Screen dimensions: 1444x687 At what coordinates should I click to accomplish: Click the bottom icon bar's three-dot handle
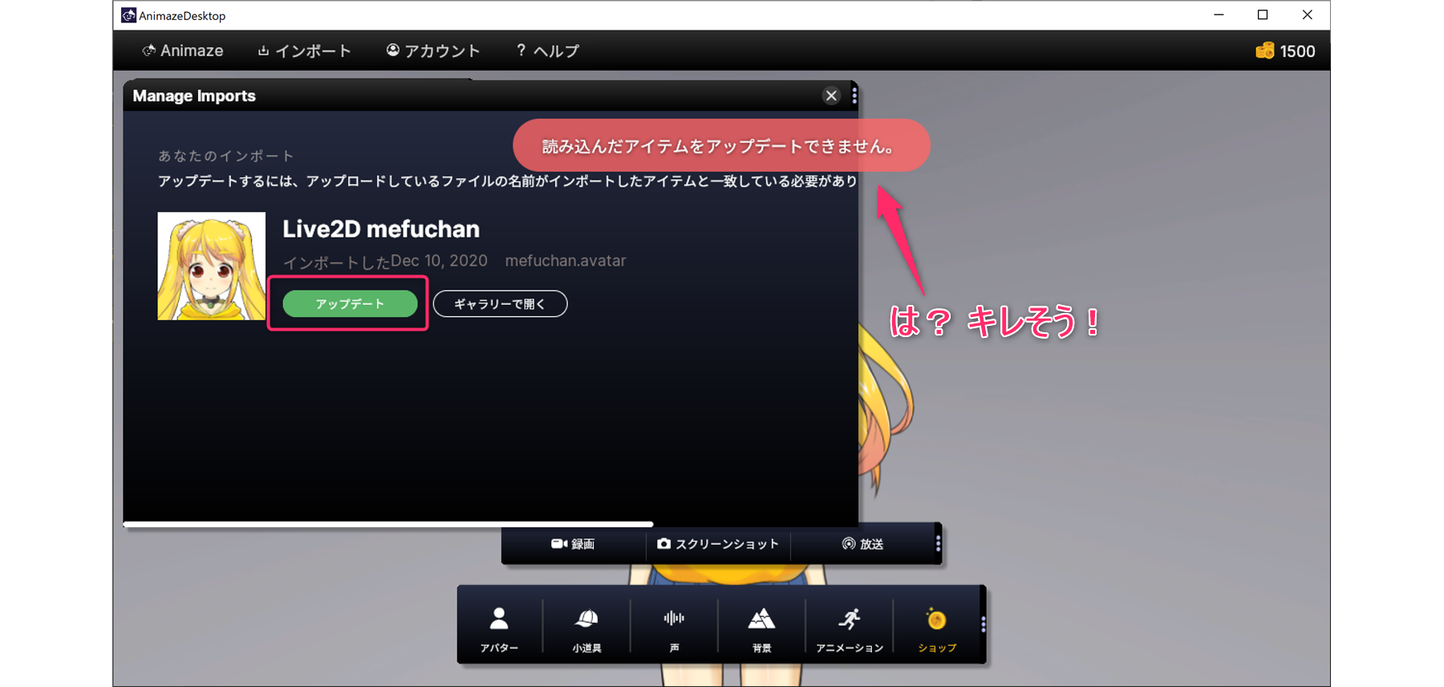coord(983,624)
